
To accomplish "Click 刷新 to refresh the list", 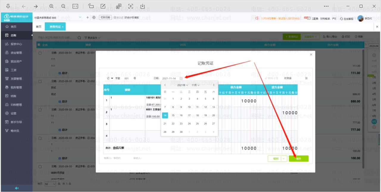I will click(x=359, y=37).
